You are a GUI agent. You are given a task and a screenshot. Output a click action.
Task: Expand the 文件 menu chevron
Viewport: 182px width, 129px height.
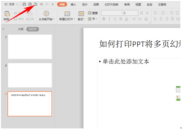coord(17,5)
